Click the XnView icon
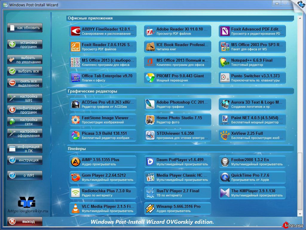The width and height of the screenshot is (306, 230). point(225,135)
